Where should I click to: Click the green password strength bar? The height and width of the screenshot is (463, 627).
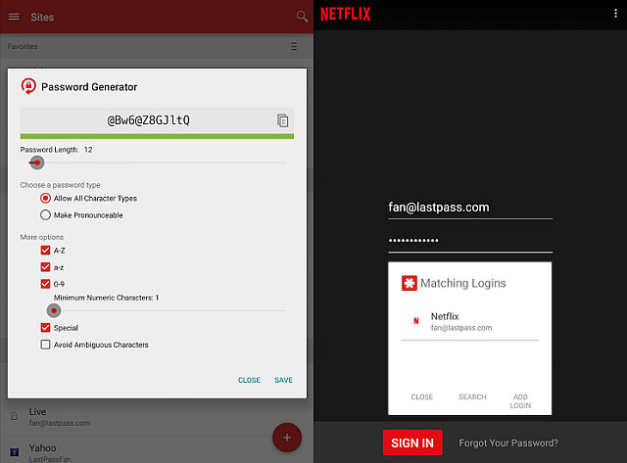157,137
